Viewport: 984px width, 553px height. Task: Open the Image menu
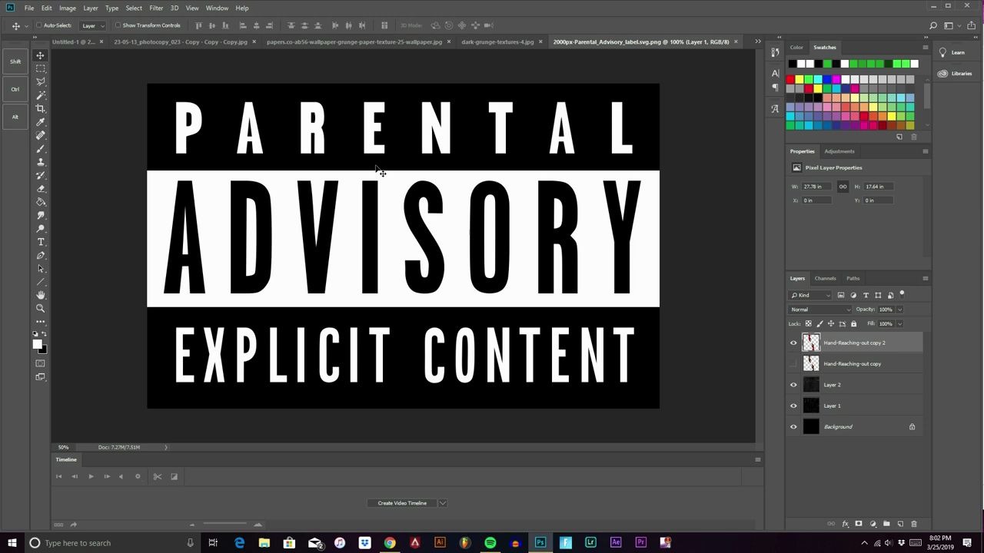click(68, 8)
